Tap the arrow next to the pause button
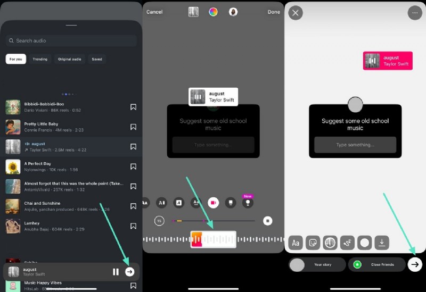The image size is (426, 292). point(129,272)
